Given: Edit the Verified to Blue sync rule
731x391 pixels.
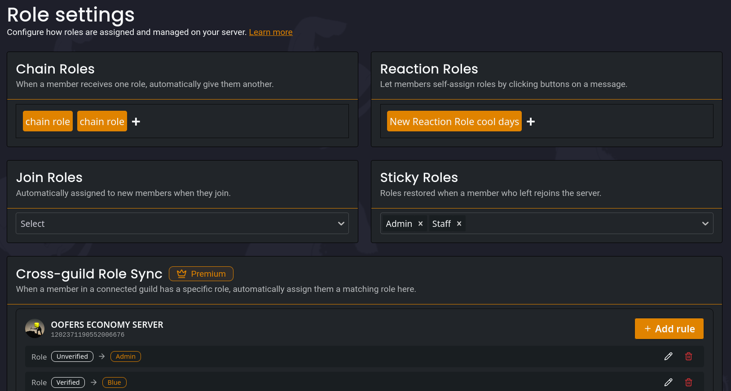Looking at the screenshot, I should [x=668, y=382].
